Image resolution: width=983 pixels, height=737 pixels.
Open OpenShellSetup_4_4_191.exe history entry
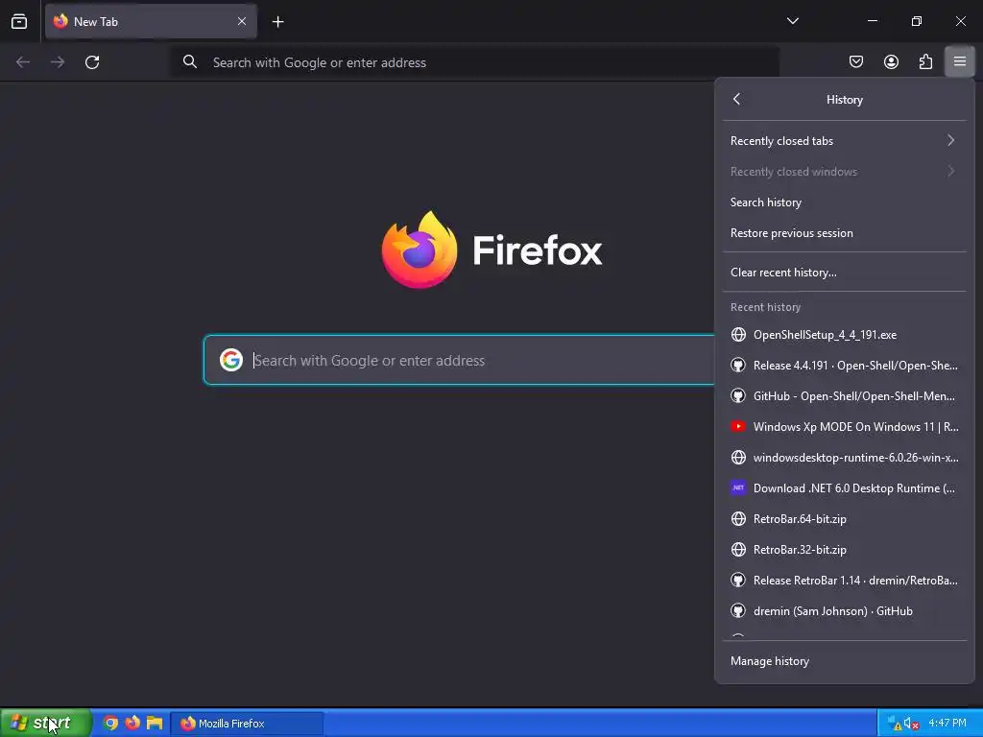pos(845,335)
